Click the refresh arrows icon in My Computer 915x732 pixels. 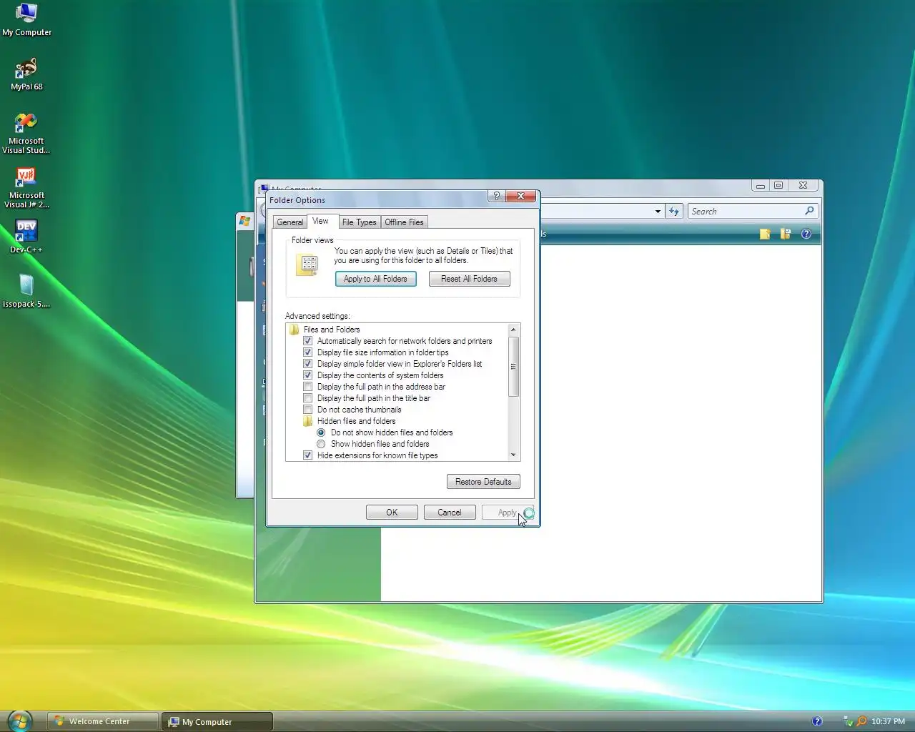(674, 211)
